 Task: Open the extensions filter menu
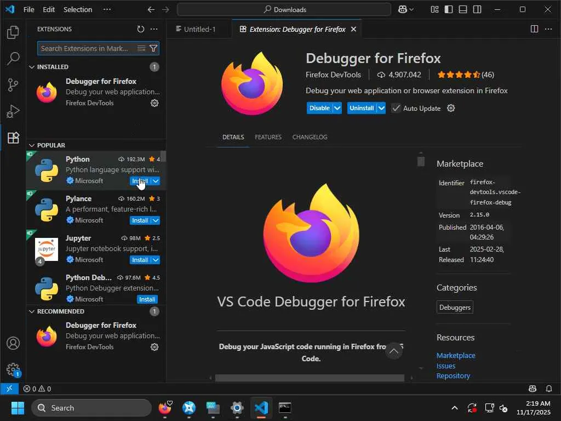pos(153,48)
